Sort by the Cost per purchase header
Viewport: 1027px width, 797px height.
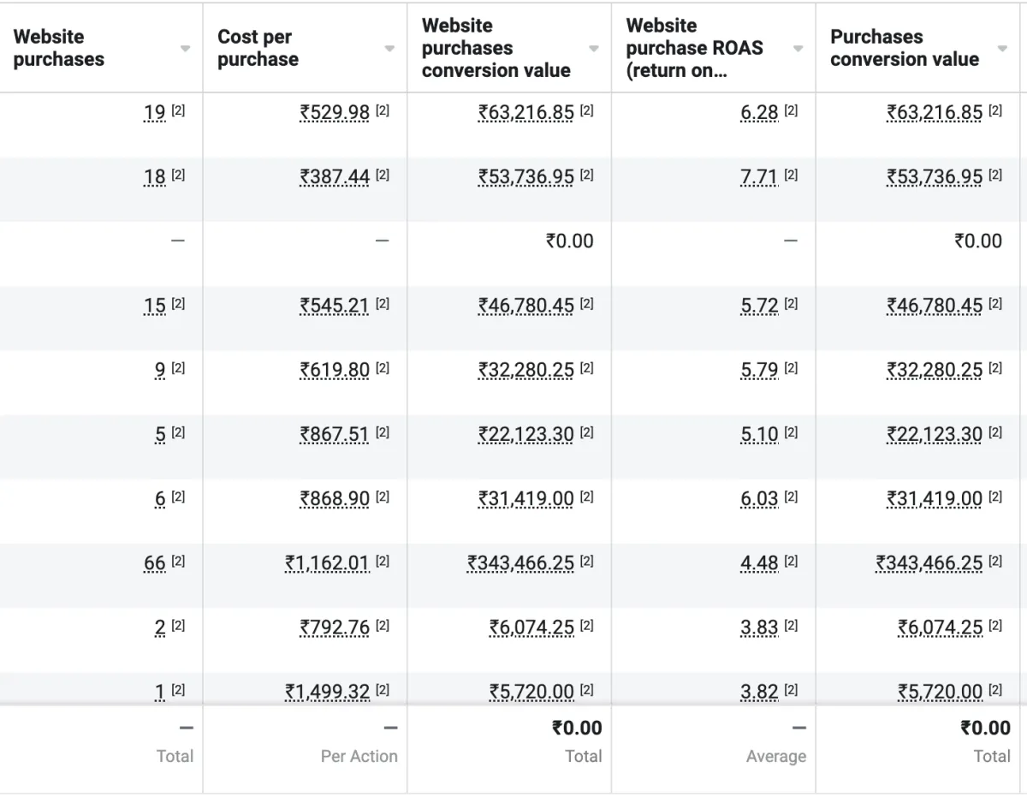(x=258, y=48)
